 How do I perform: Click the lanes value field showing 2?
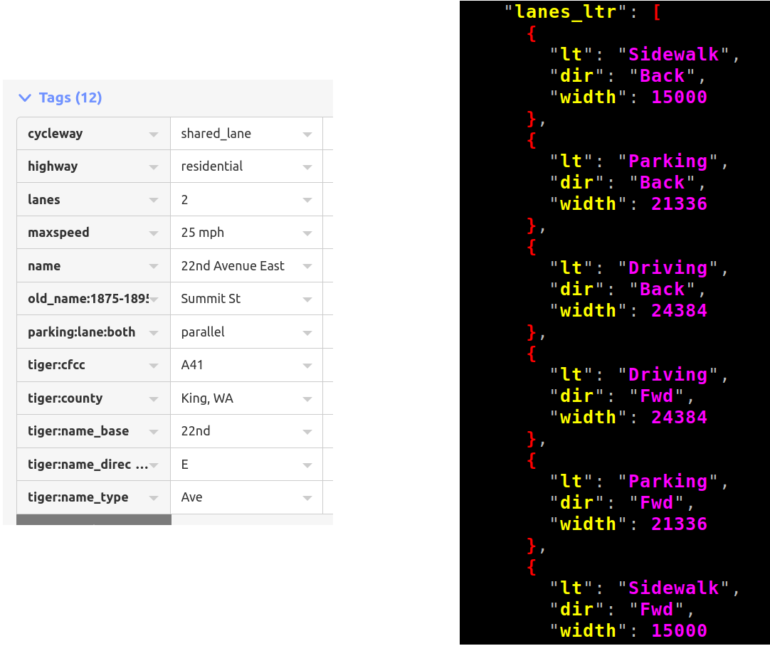pyautogui.click(x=235, y=200)
